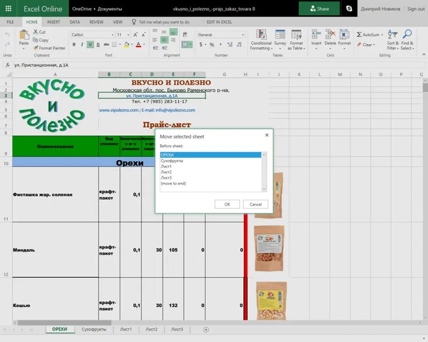Decrease font size with the shrink font icon

(x=143, y=35)
